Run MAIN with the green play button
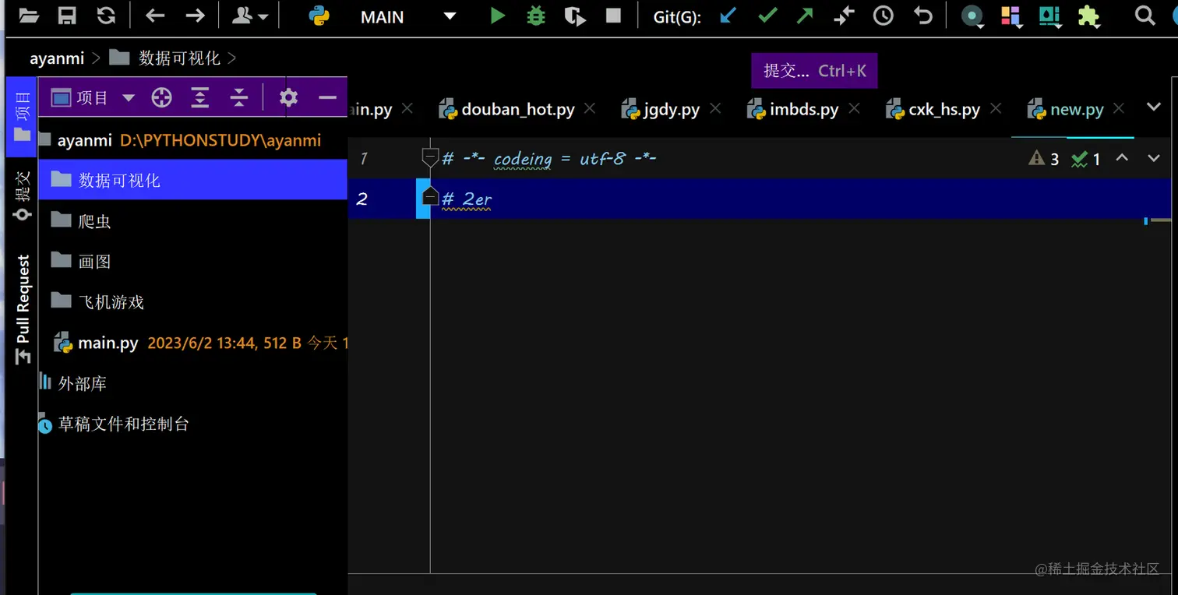 point(497,16)
